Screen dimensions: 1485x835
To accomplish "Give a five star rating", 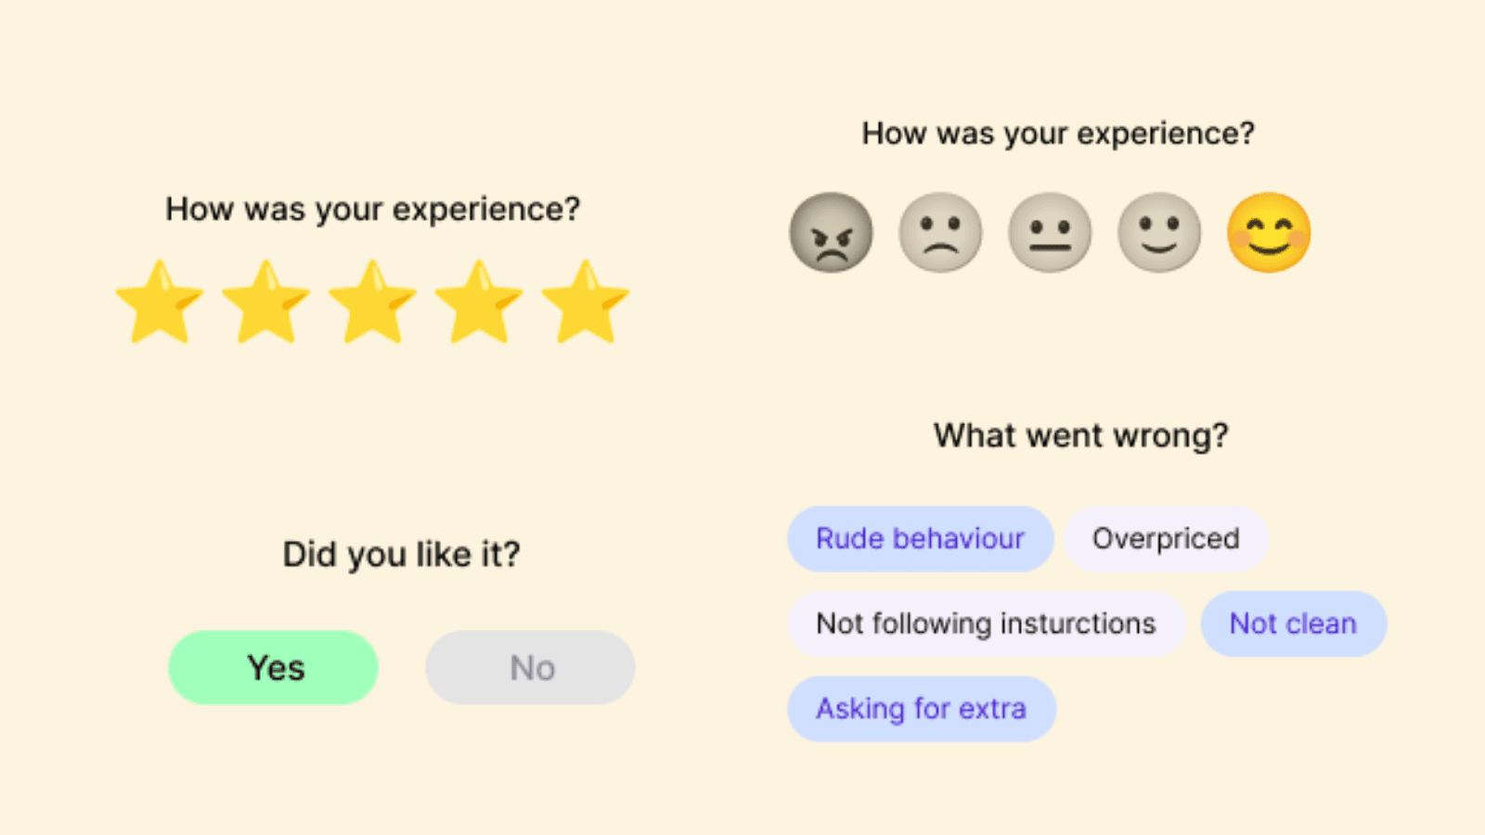I will (586, 303).
